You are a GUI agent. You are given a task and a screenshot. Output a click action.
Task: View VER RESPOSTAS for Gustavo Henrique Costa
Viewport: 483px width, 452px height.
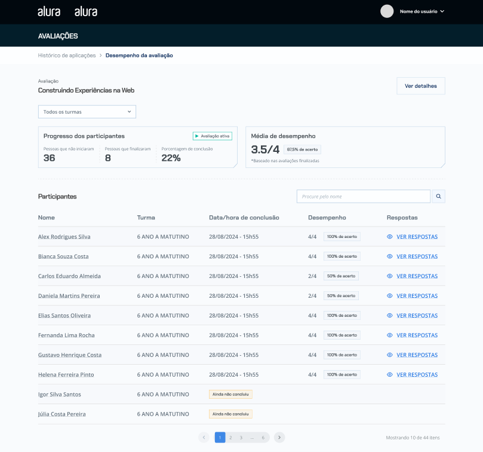[417, 355]
